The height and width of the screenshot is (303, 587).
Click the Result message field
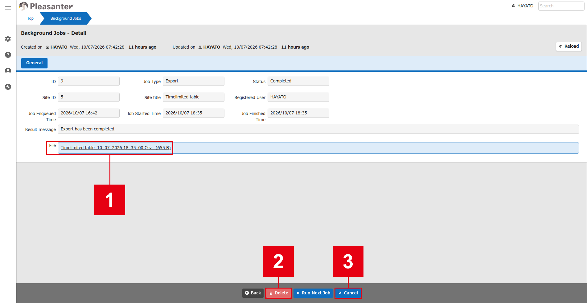pos(318,129)
